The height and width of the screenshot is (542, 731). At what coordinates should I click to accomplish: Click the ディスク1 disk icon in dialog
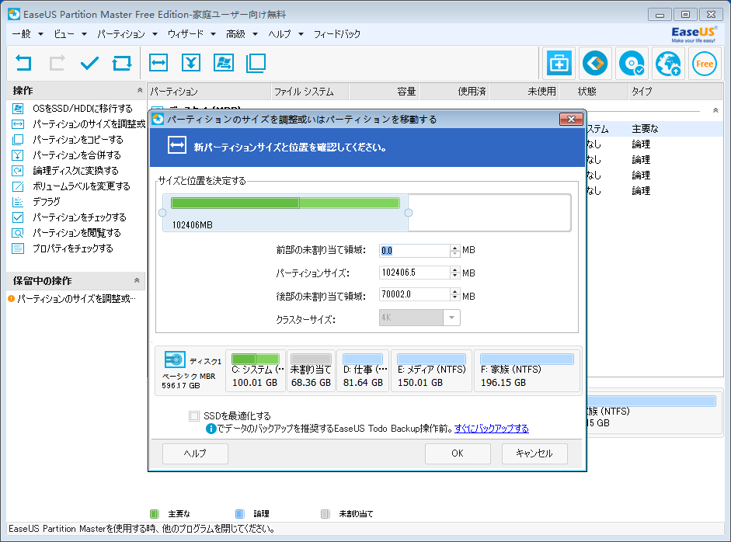click(x=175, y=360)
